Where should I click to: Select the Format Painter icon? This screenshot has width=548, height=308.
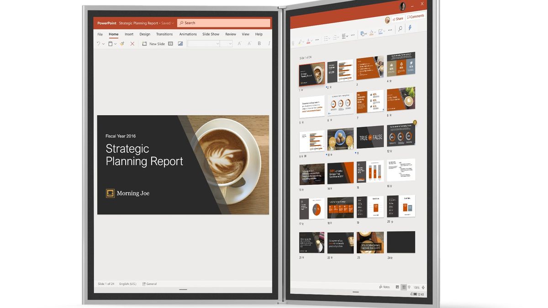(122, 43)
